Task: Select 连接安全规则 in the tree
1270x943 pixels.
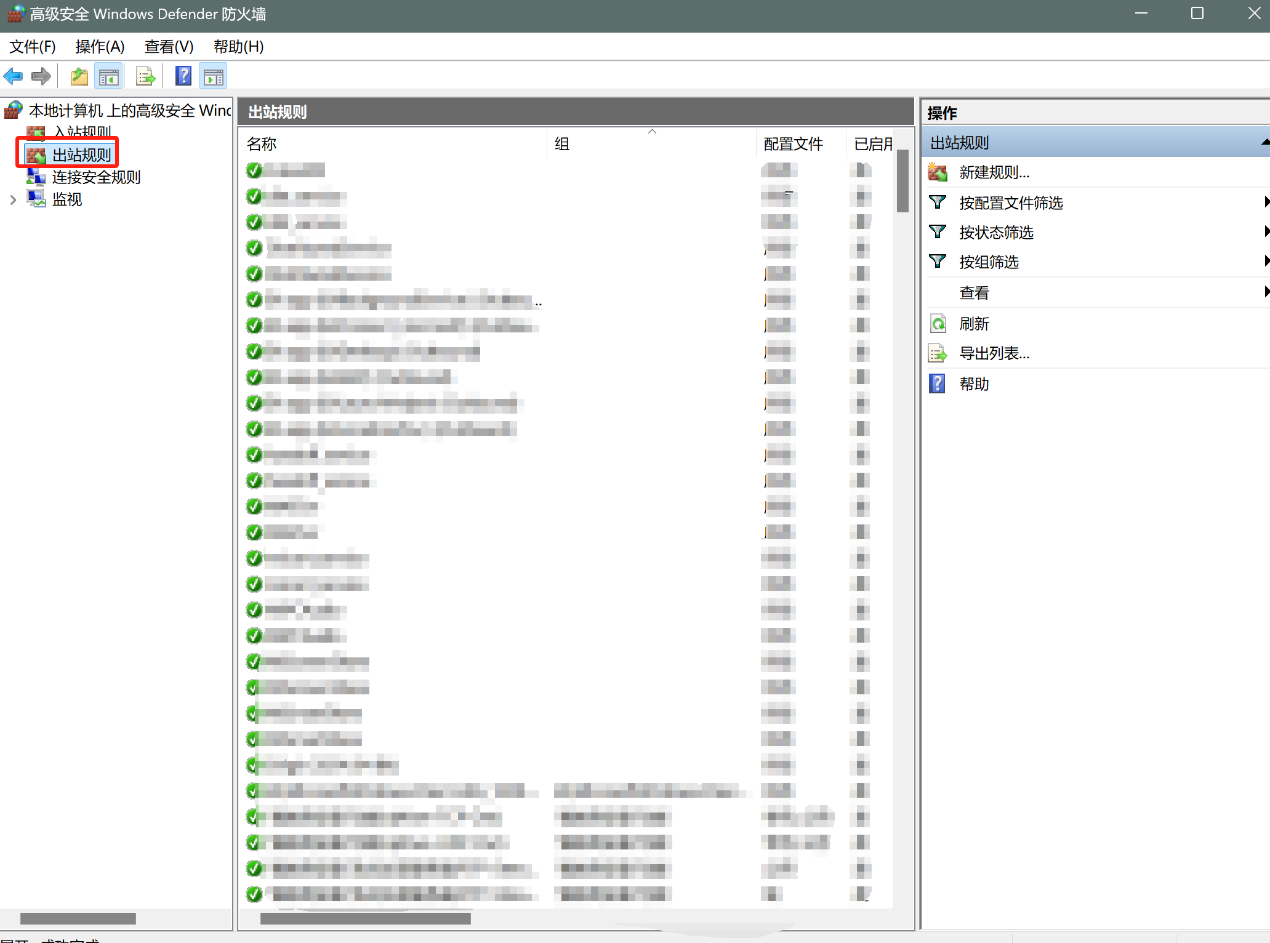Action: (96, 177)
